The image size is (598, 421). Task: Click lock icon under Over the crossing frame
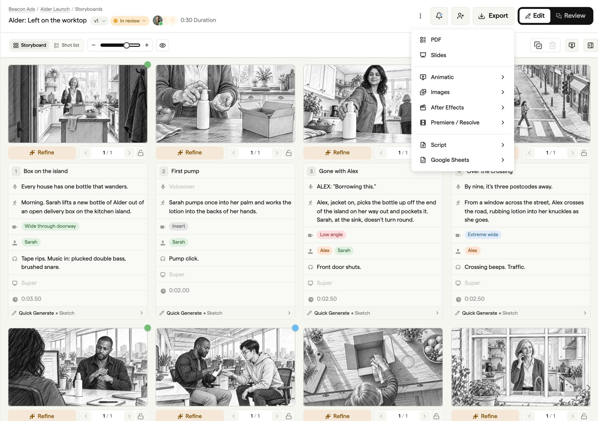pos(584,153)
